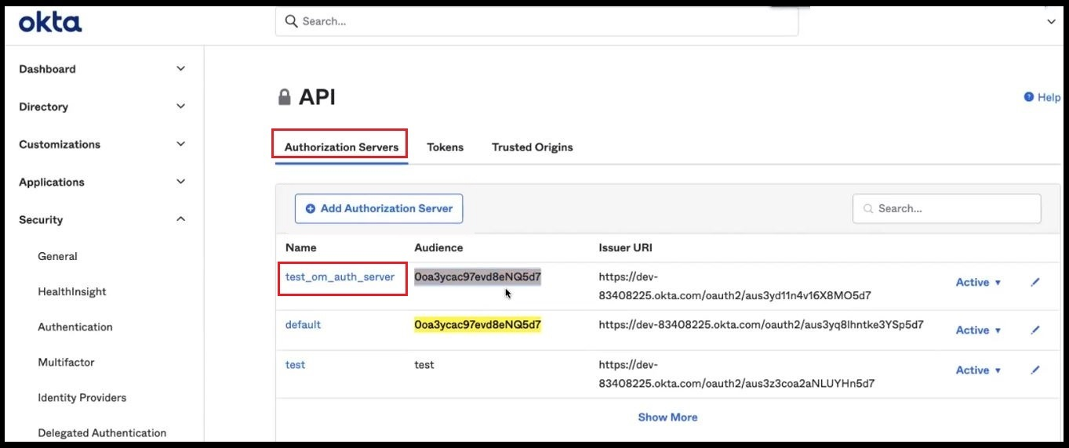Open Active status dropdown for test_om_auth_server

pyautogui.click(x=978, y=282)
